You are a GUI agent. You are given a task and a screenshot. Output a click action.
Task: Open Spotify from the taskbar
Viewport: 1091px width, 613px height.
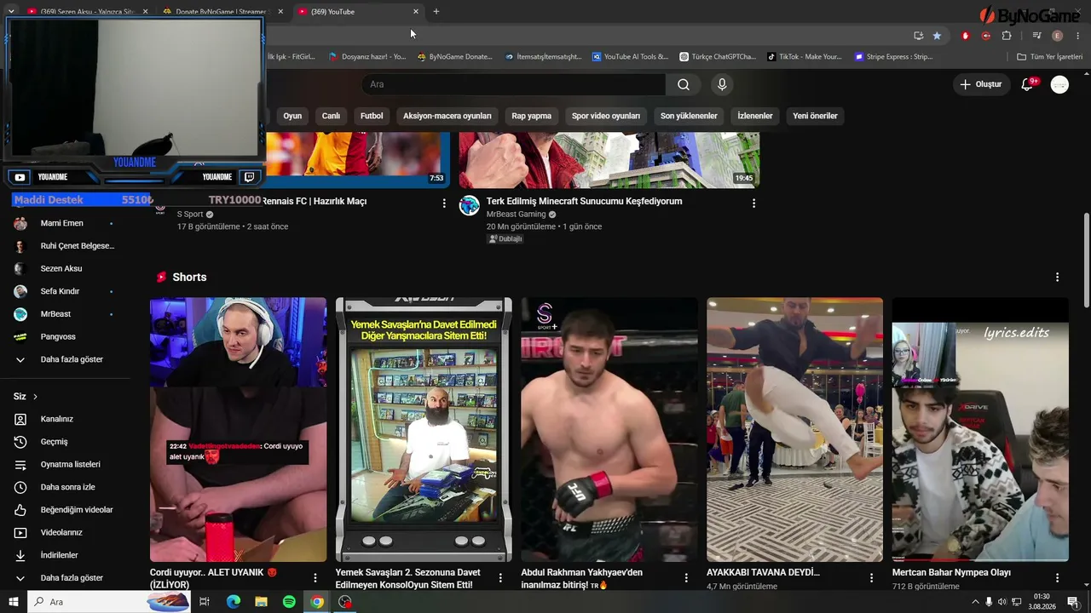pos(289,602)
